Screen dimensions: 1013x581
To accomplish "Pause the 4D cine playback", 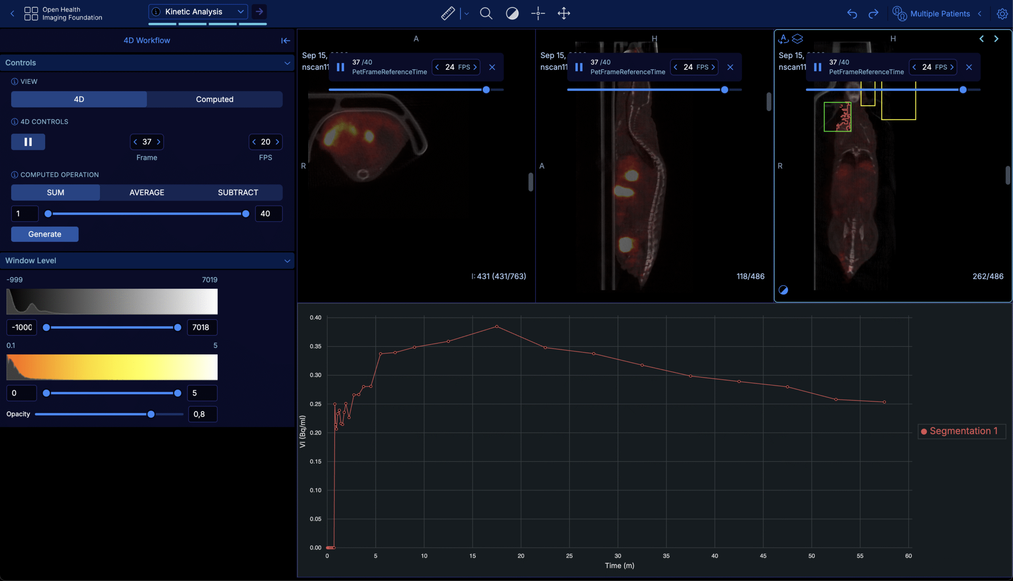I will click(x=28, y=142).
